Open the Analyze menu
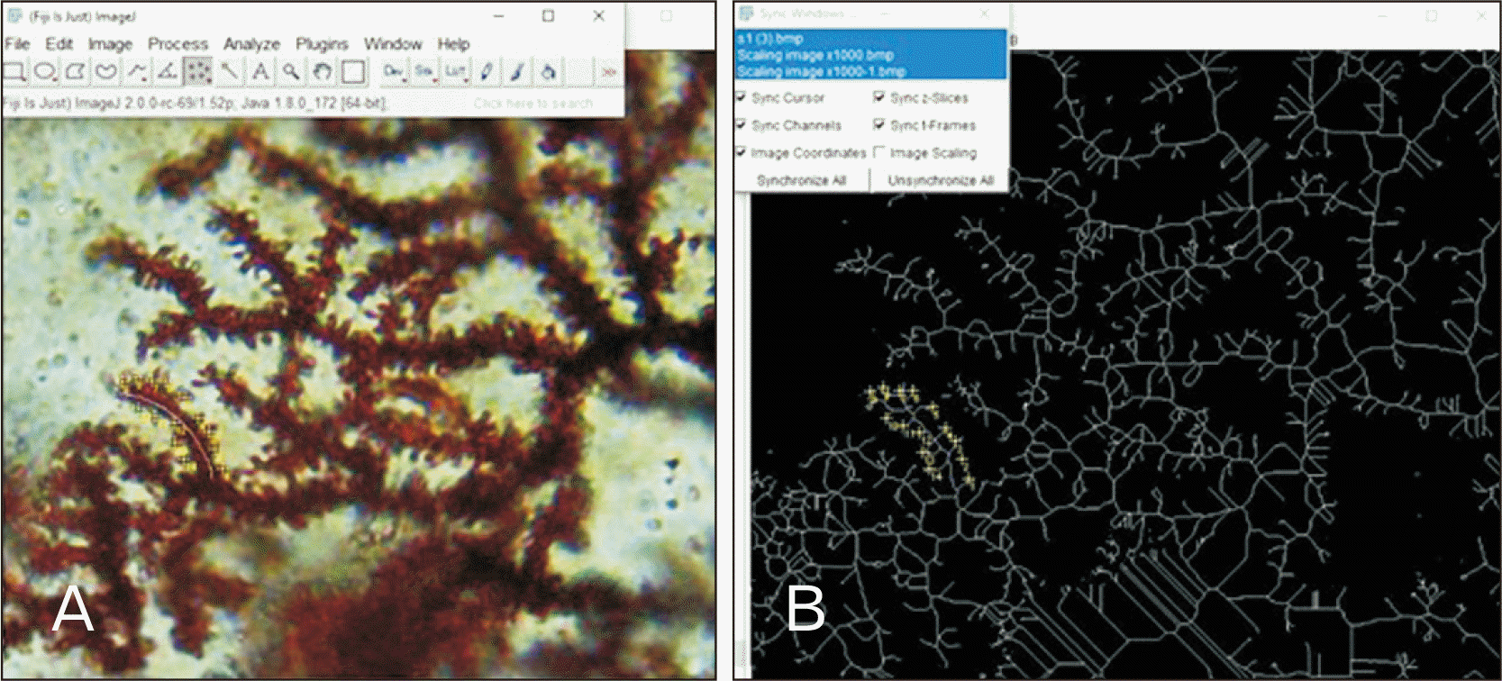 [251, 44]
